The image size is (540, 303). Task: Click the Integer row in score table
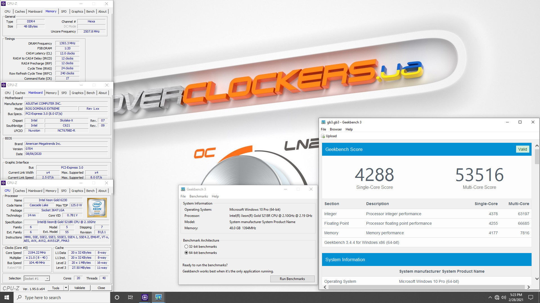pyautogui.click(x=427, y=214)
